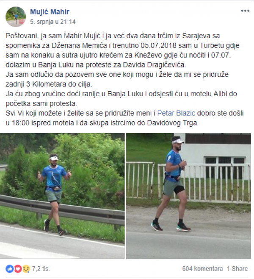This screenshot has height=279, width=254.
Task: Open Mujić Mahir's profile name link
Action: point(50,12)
